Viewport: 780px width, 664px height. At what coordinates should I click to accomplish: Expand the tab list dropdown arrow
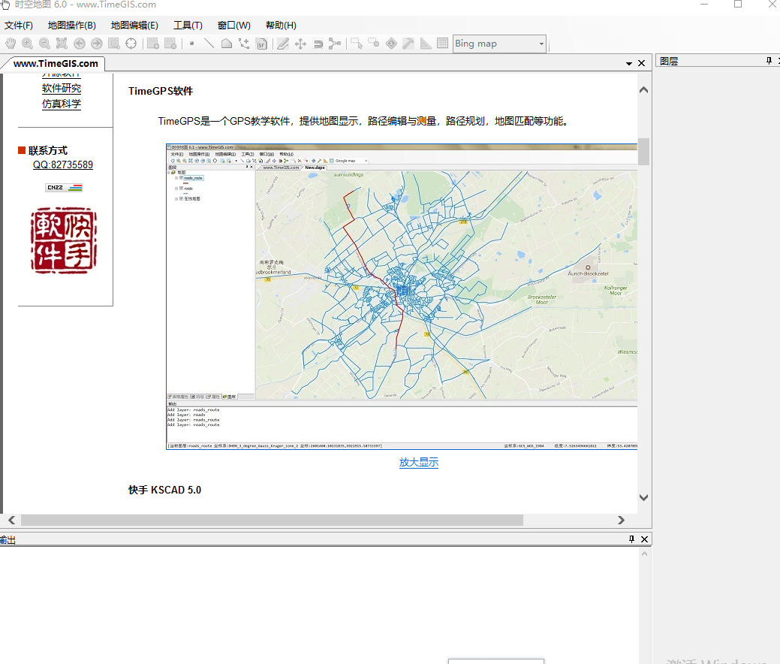pyautogui.click(x=629, y=63)
